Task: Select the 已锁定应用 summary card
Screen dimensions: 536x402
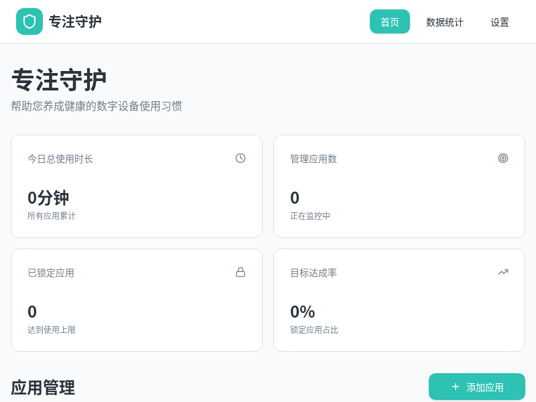Action: pos(137,299)
